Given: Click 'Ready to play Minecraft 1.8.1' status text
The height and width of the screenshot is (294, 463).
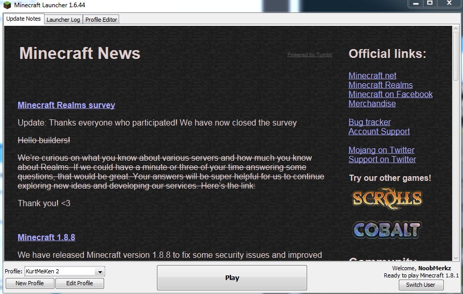Looking at the screenshot, I should click(x=421, y=275).
